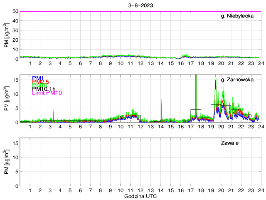The image size is (266, 200).
Task: Click the magenta Limit PM10 legend entry
Action: [x=47, y=93]
